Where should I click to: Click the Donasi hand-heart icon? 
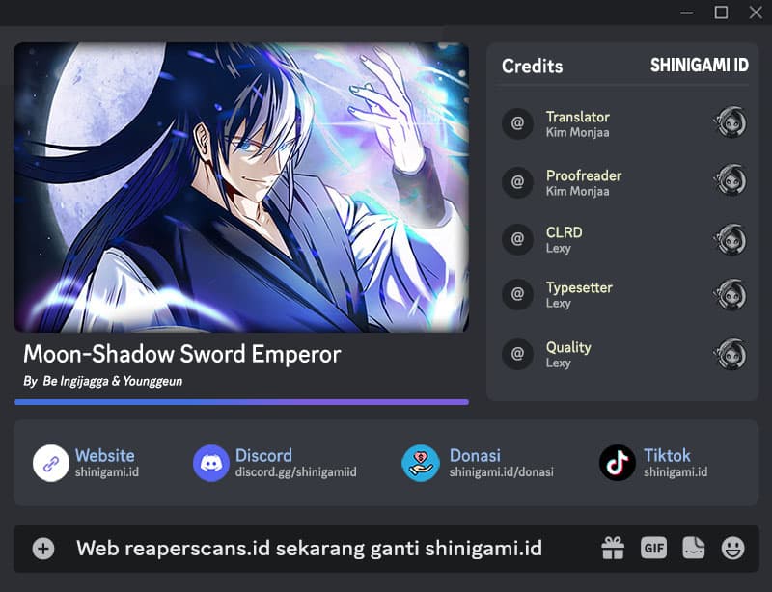[x=421, y=463]
